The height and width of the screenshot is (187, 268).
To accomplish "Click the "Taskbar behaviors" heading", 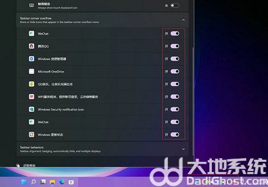I will tap(31, 147).
